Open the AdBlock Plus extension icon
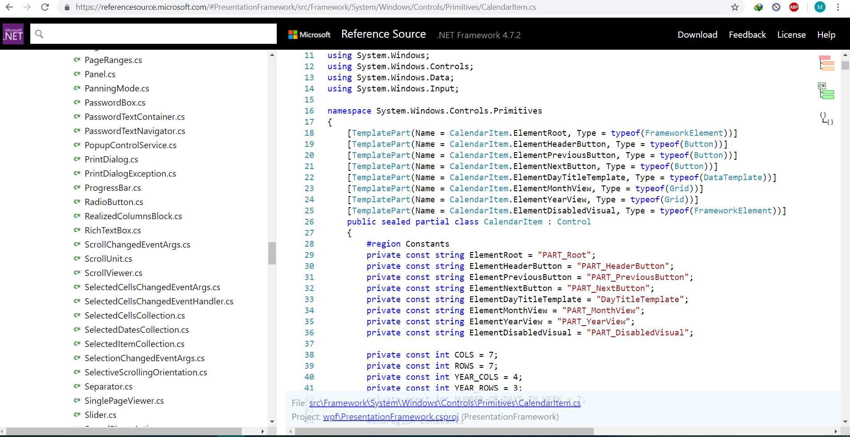This screenshot has height=437, width=850. pos(794,7)
